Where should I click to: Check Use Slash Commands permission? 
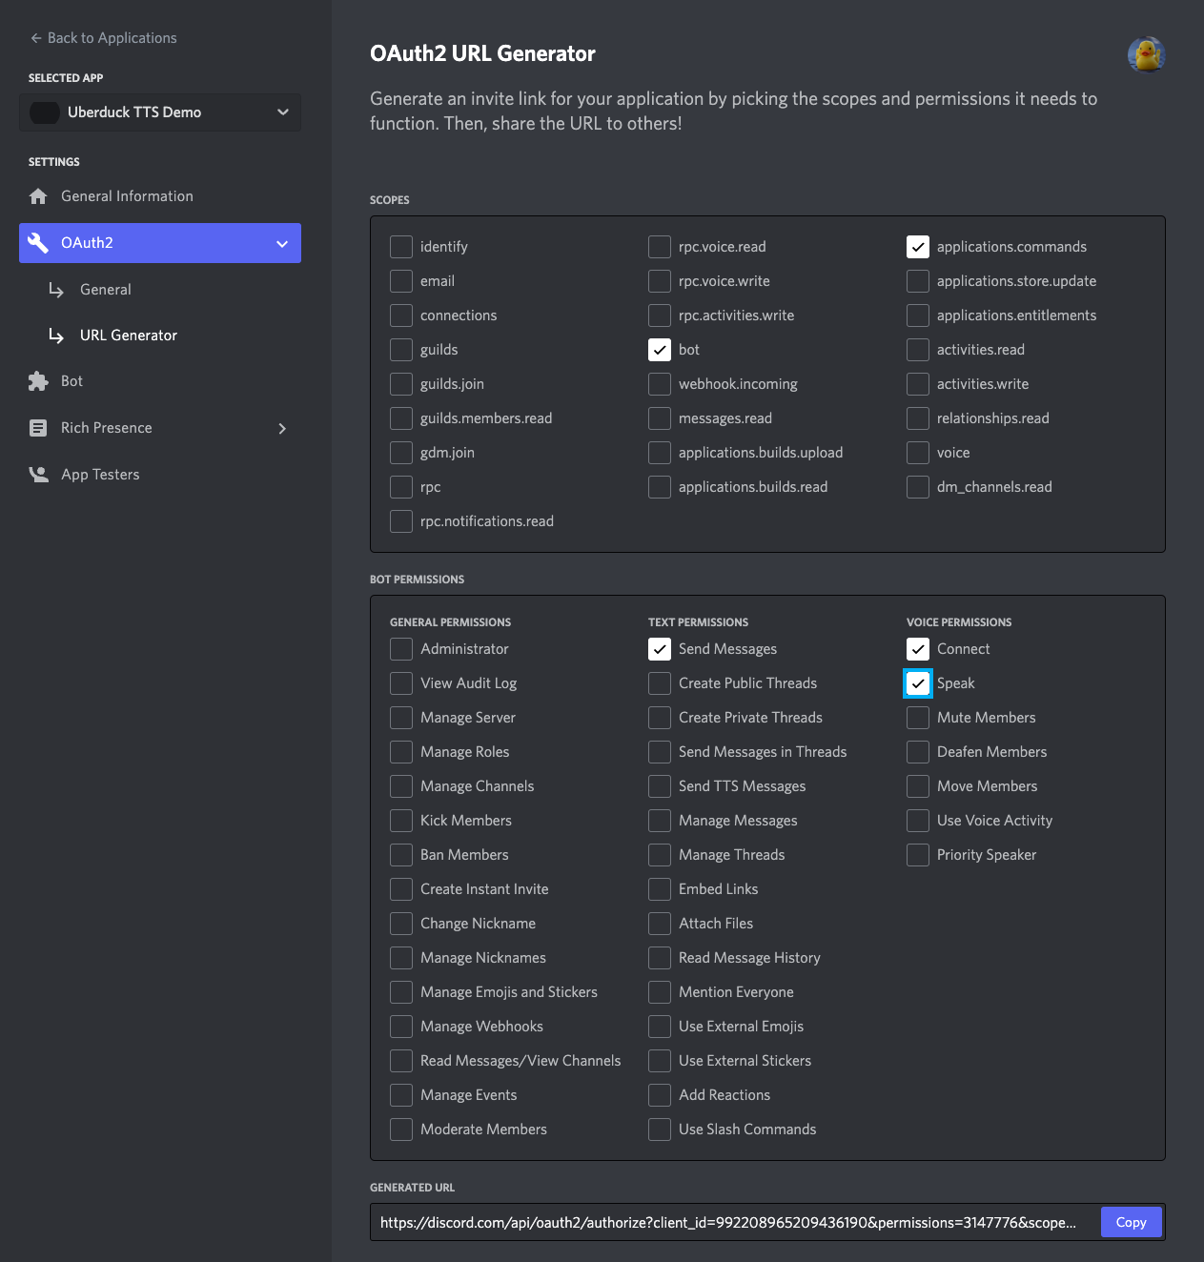tap(660, 1130)
